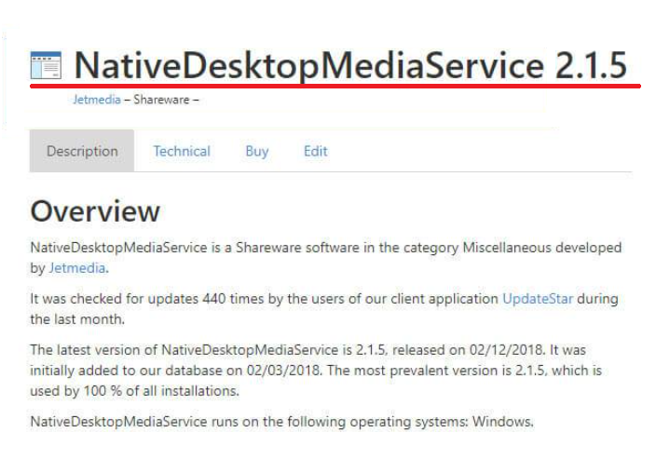Follow the Jetmedia link in the overview paragraph

(x=77, y=267)
